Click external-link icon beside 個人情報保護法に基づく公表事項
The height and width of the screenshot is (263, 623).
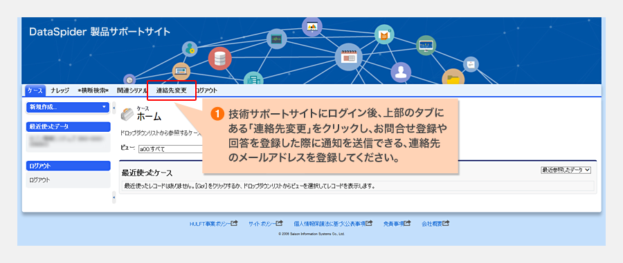coord(370,224)
